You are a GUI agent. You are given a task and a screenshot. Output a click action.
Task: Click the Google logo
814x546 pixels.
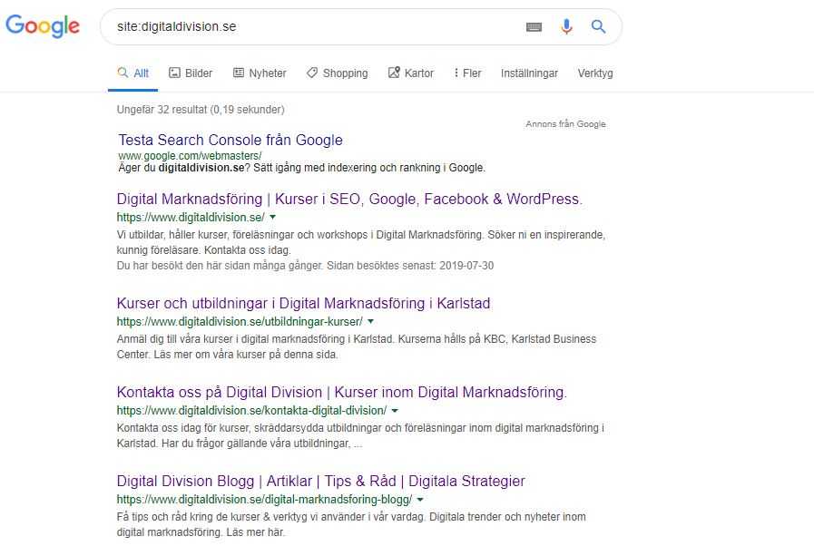[x=43, y=26]
